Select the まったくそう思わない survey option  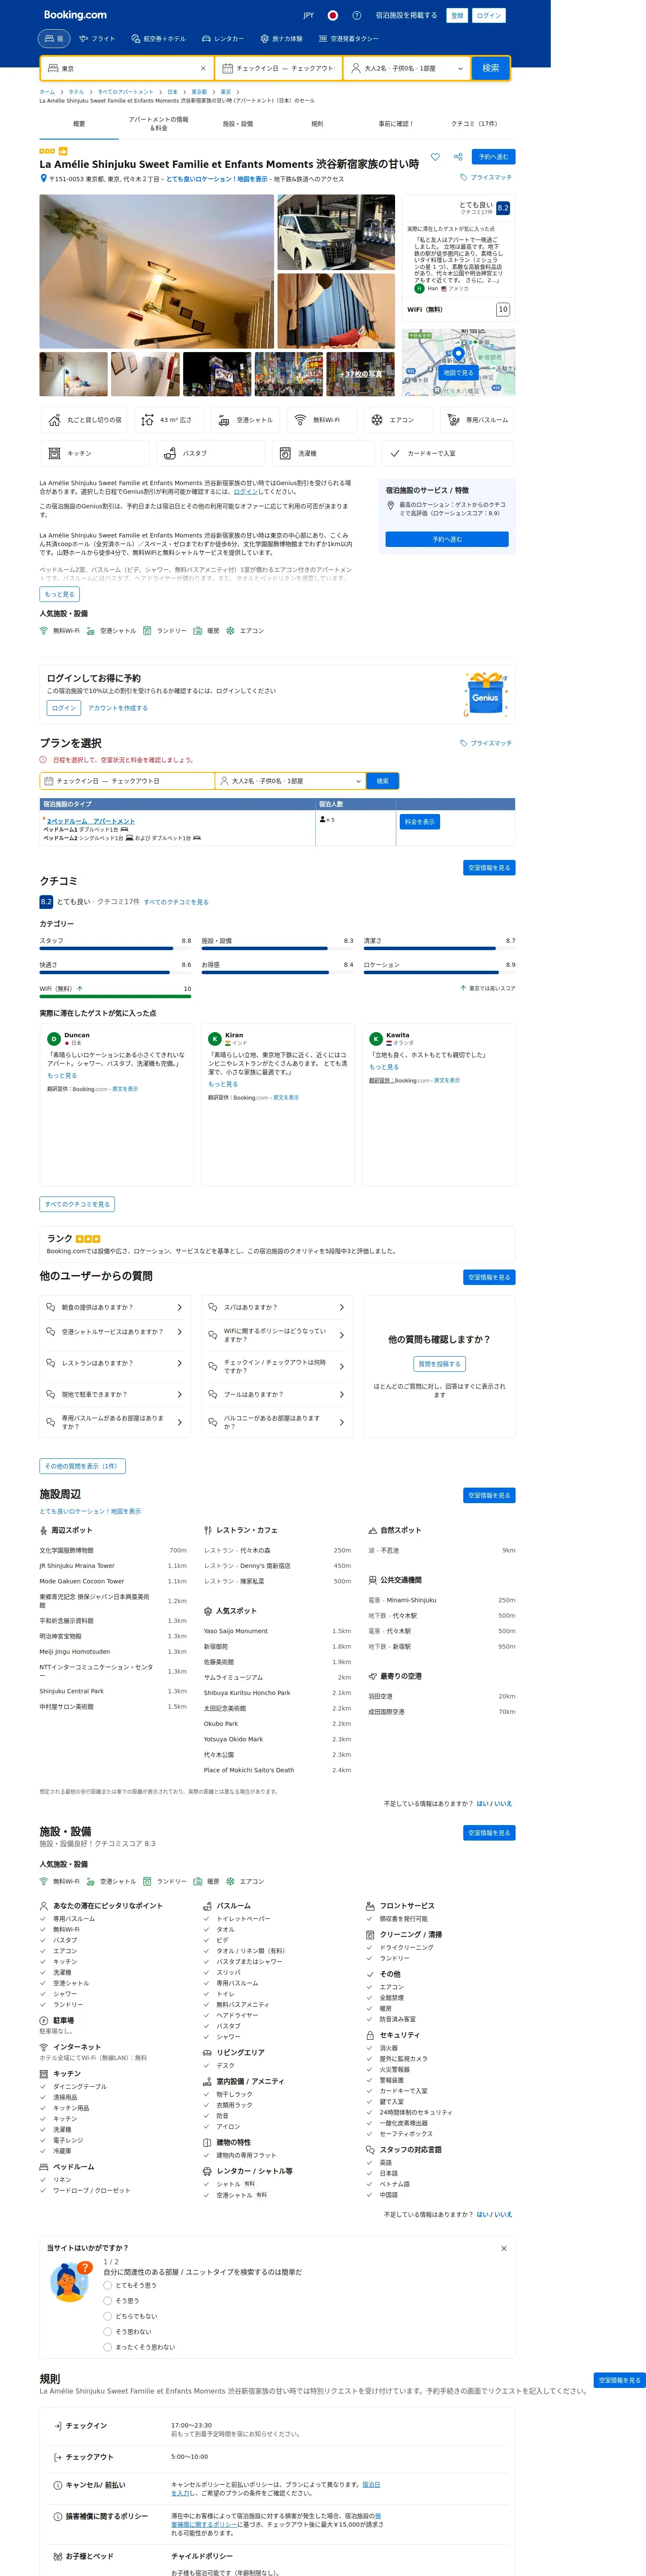pos(108,2347)
